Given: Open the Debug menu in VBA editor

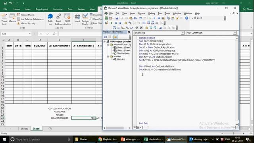Looking at the screenshot, I should click(x=152, y=14).
